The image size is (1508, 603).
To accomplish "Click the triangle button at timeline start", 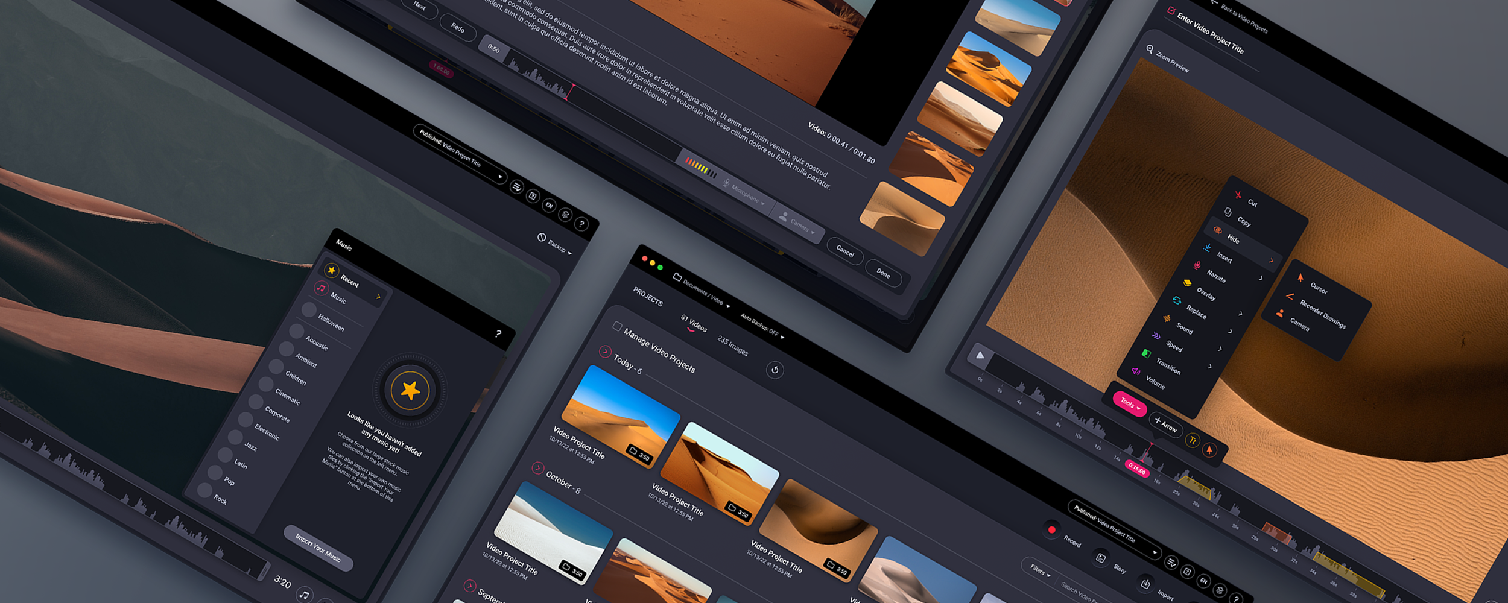I will pos(980,355).
